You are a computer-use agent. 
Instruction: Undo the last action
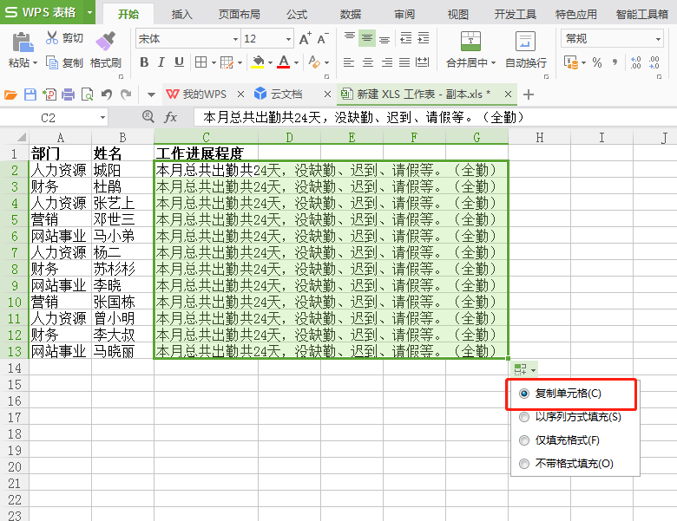[x=107, y=94]
